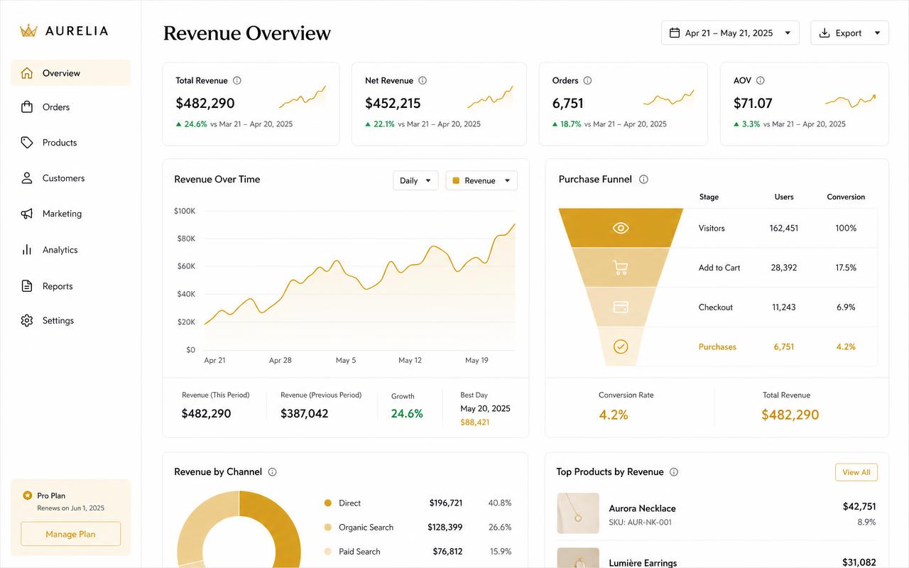The width and height of the screenshot is (909, 568).
Task: Click the Paid Search color dot
Action: [327, 551]
